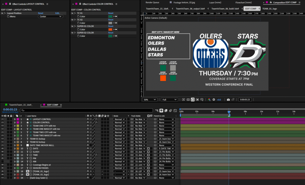Hide the DATE layer

point(2,149)
